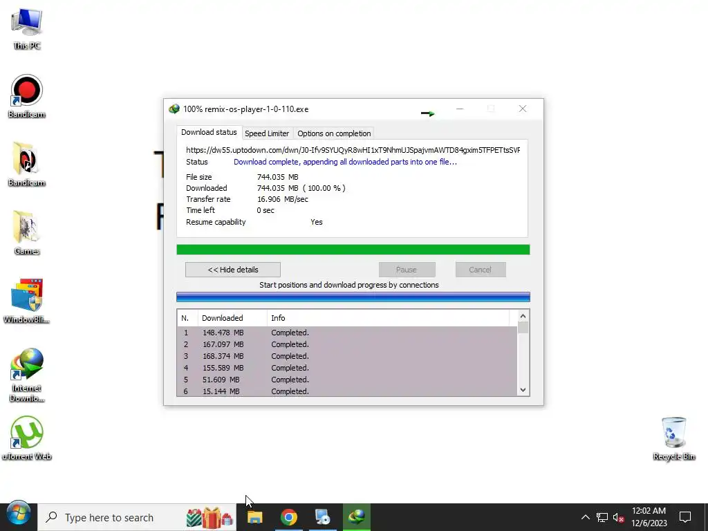This screenshot has width=708, height=531.
Task: Click the 'Download complete, appending' status text
Action: pyautogui.click(x=345, y=162)
